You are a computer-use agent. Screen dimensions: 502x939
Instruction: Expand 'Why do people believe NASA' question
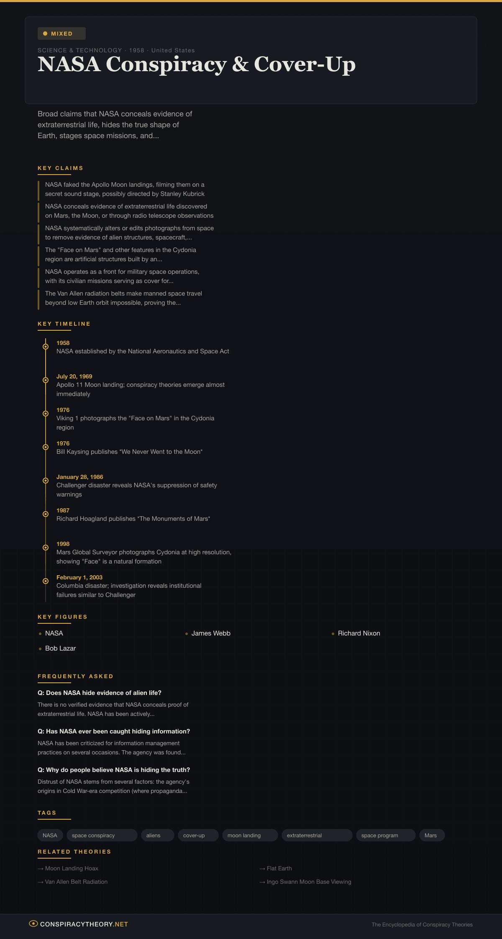pos(114,770)
